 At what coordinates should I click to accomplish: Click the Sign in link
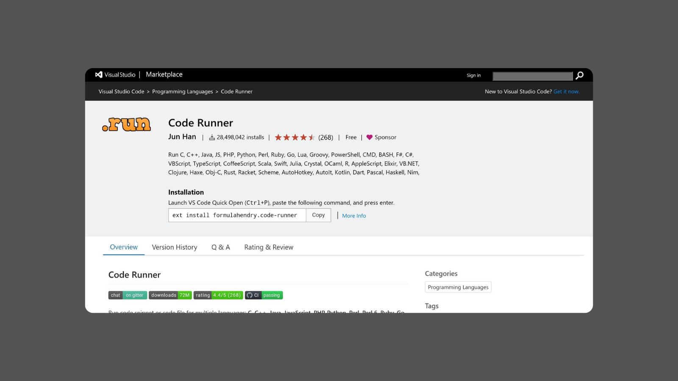474,75
